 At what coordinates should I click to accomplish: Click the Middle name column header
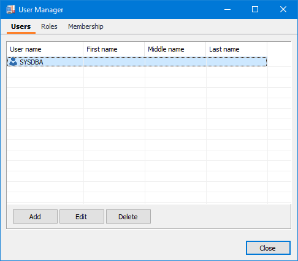pos(175,49)
